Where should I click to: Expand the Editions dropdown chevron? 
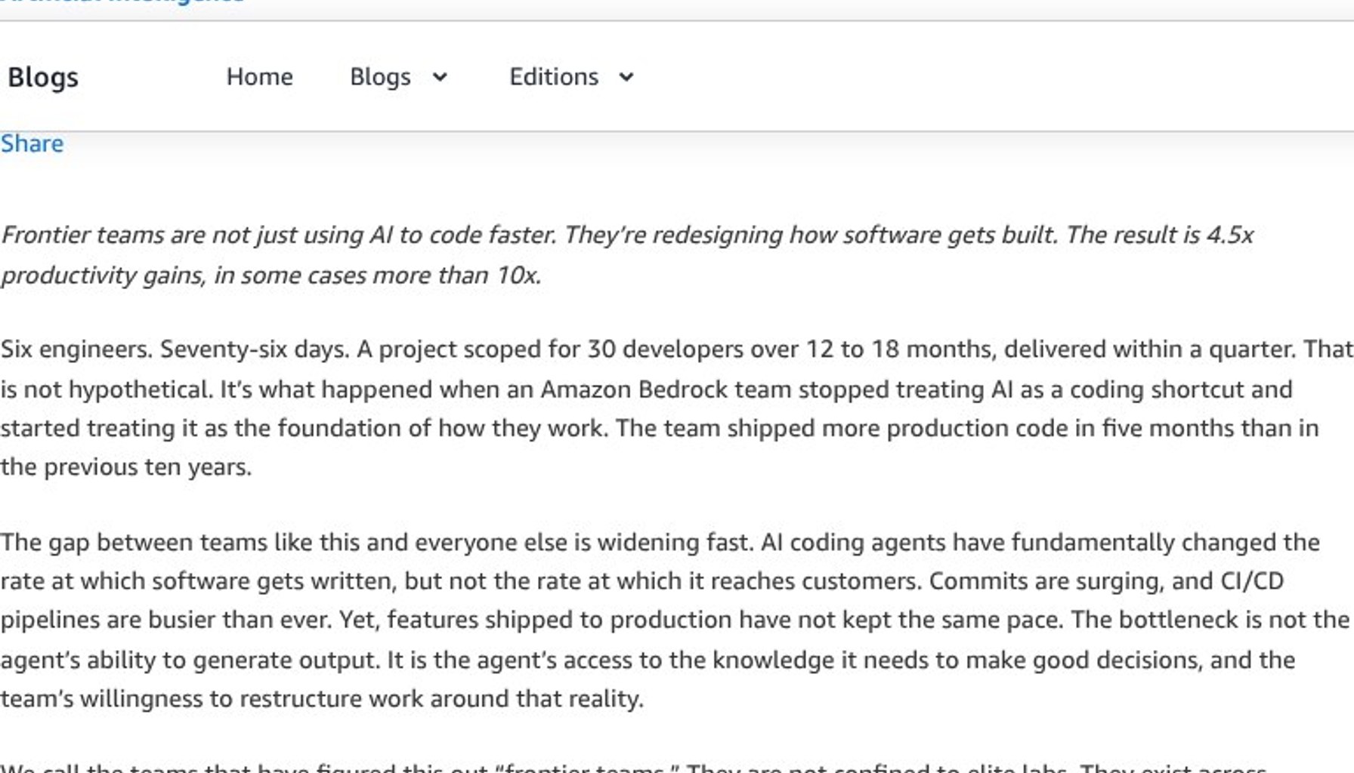pyautogui.click(x=626, y=77)
